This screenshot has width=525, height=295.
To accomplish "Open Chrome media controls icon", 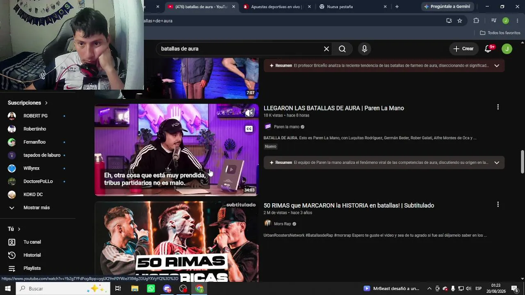I will point(494,20).
